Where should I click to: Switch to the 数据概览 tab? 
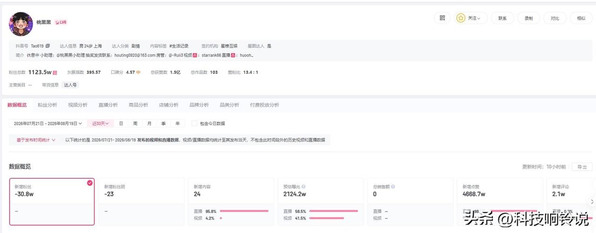(17, 105)
